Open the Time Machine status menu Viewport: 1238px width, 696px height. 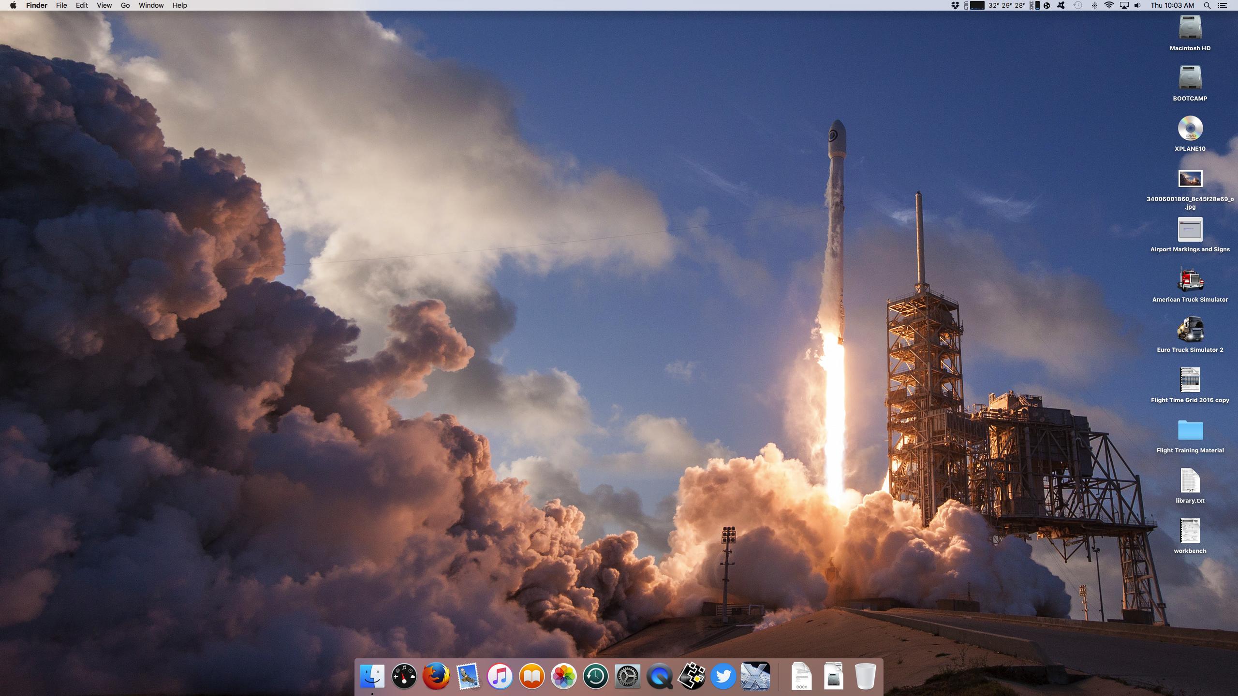pyautogui.click(x=1078, y=5)
